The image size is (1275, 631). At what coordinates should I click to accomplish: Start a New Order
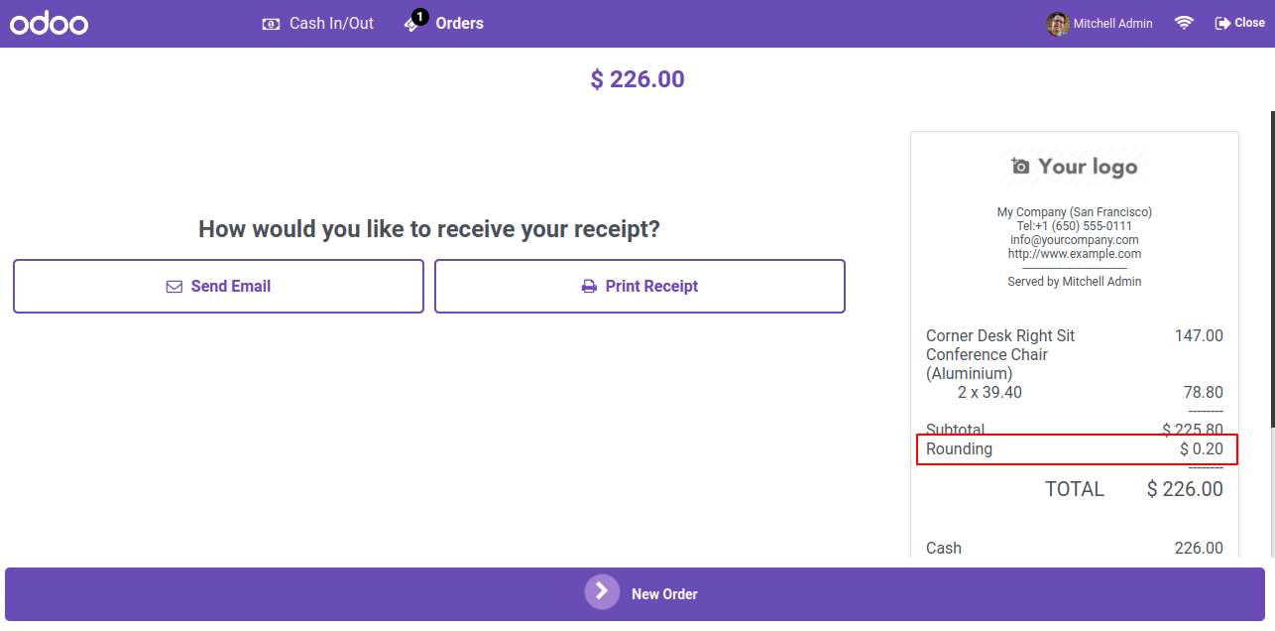[x=635, y=593]
